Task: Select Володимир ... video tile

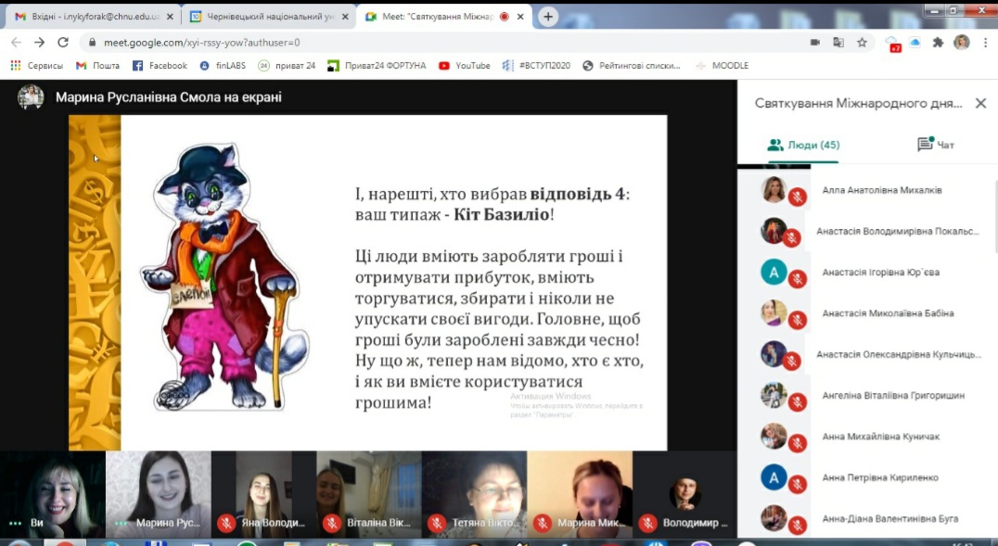Action: click(685, 494)
